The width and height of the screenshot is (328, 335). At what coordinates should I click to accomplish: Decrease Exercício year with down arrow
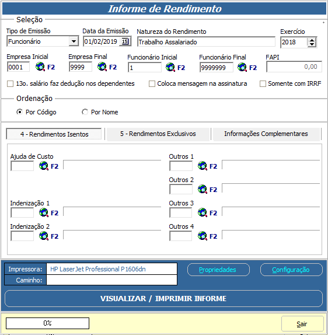pyautogui.click(x=312, y=44)
